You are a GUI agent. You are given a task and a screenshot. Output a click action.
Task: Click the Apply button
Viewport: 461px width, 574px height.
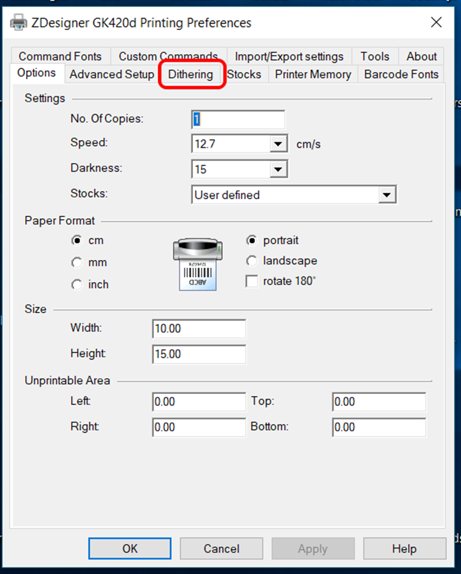(313, 548)
